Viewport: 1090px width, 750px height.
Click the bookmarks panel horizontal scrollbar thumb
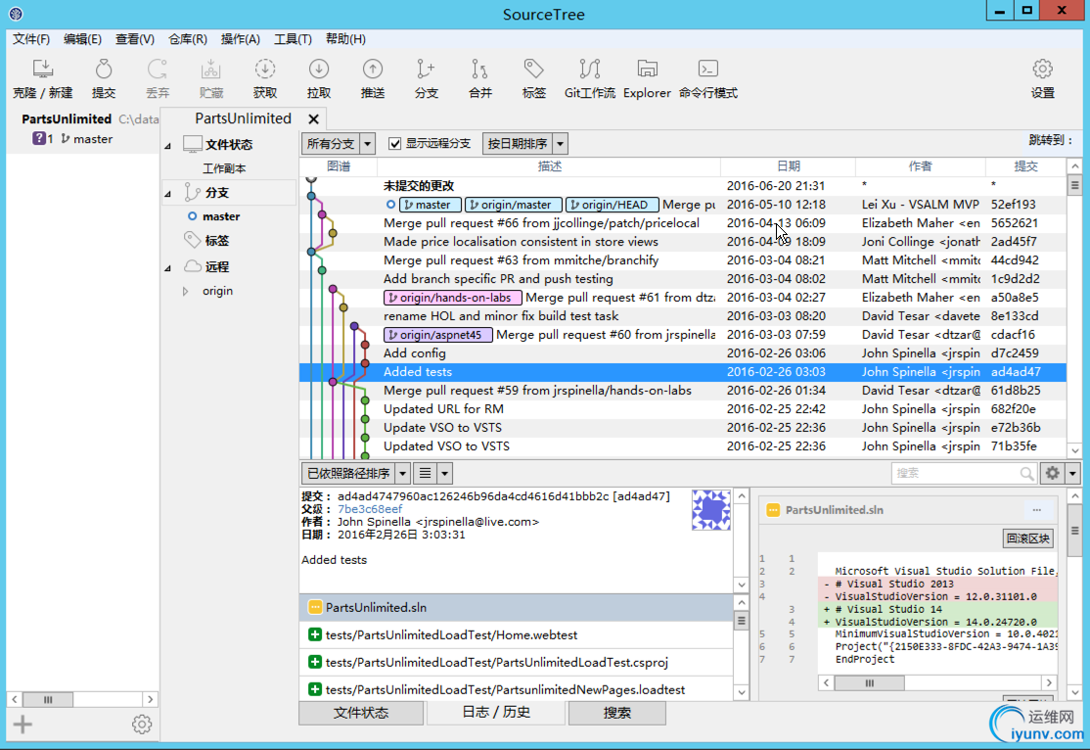(x=48, y=699)
